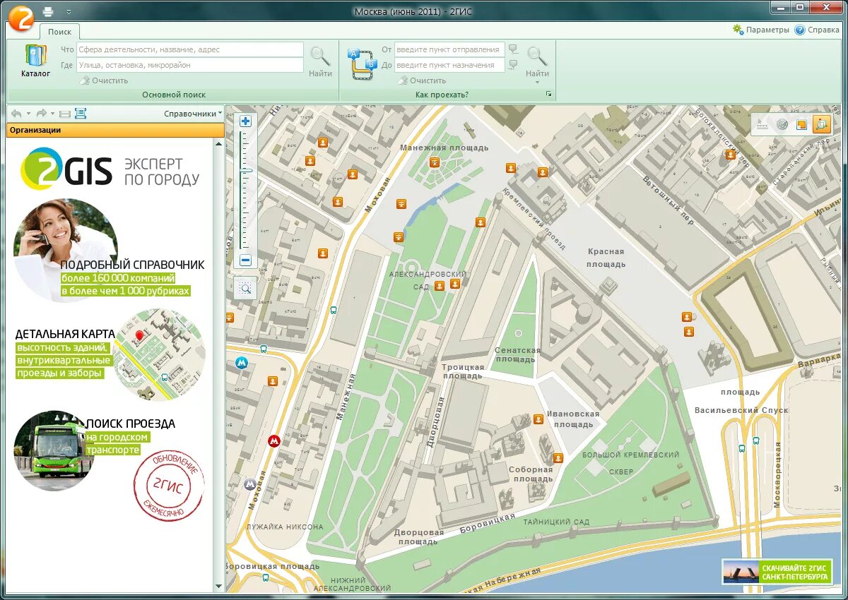Click the A-to-B route icon
The image size is (848, 600).
click(x=363, y=63)
